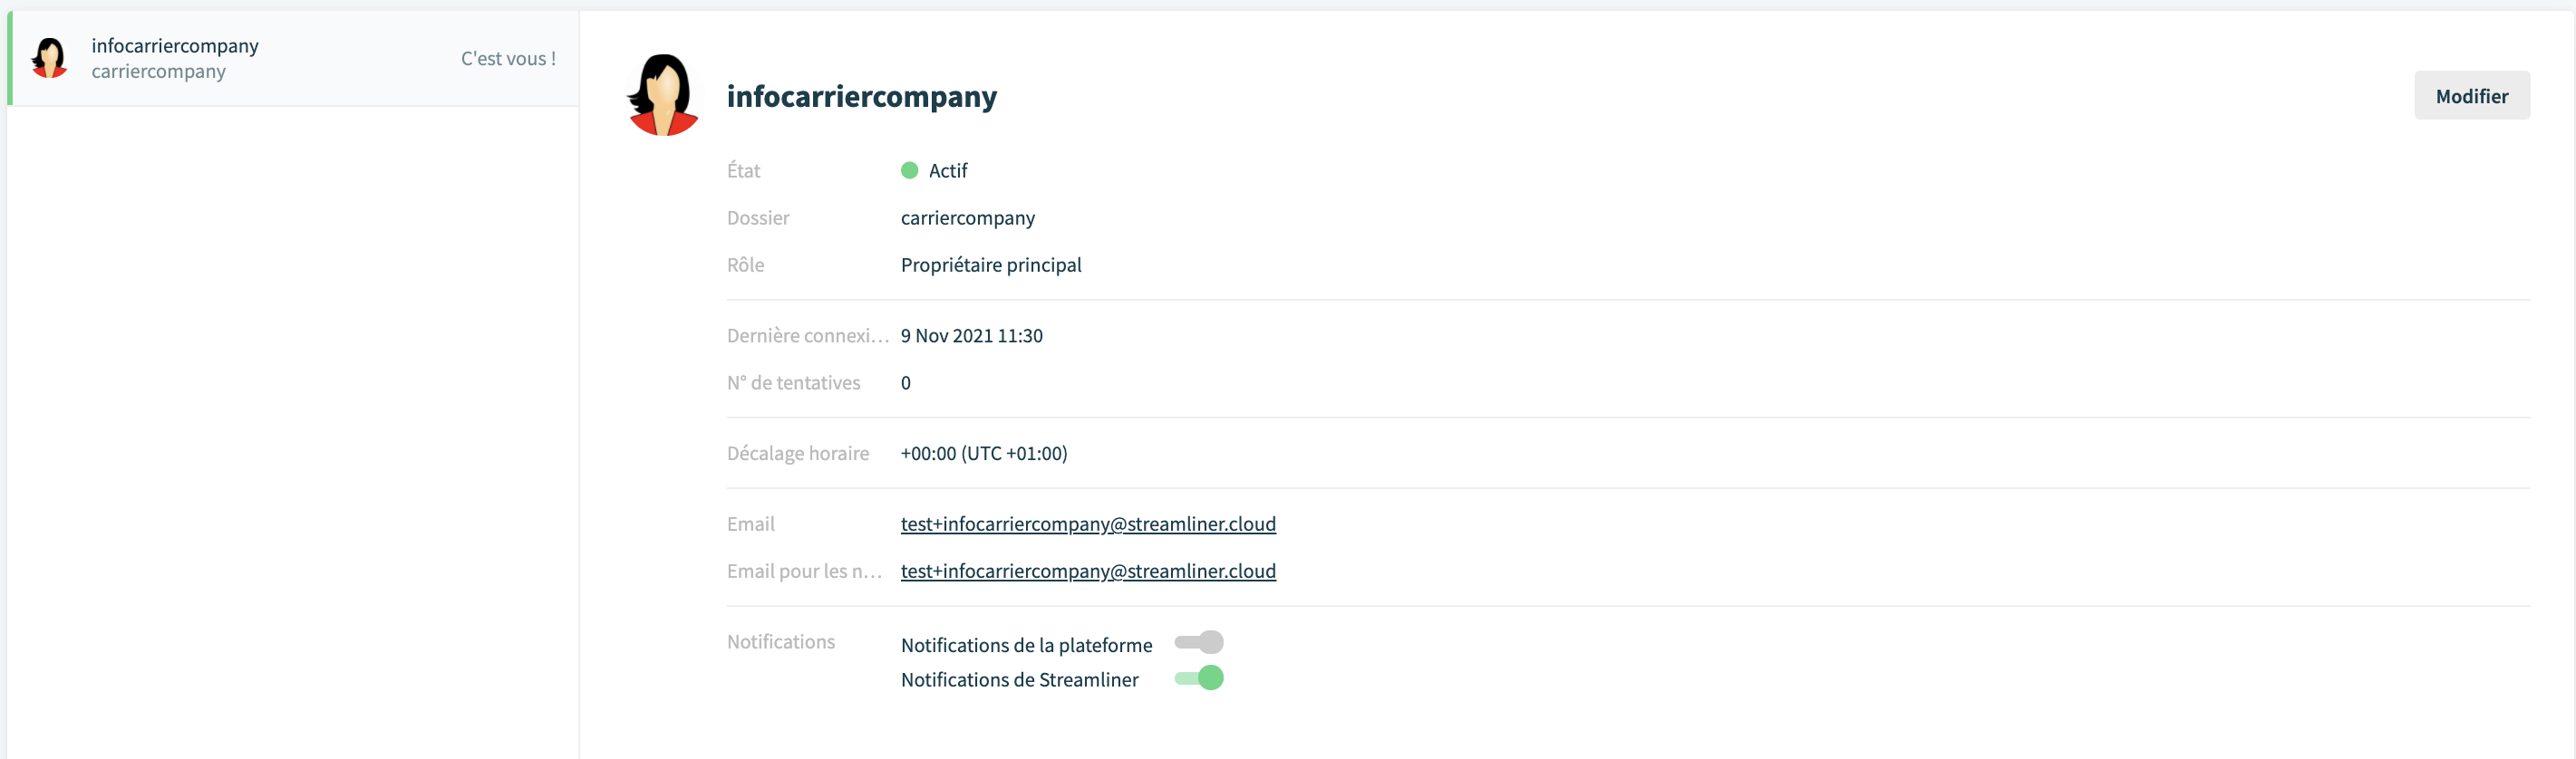Click the 'carriercompany' subtitle in user list
Viewport: 2576px width, 759px height.
click(x=158, y=72)
